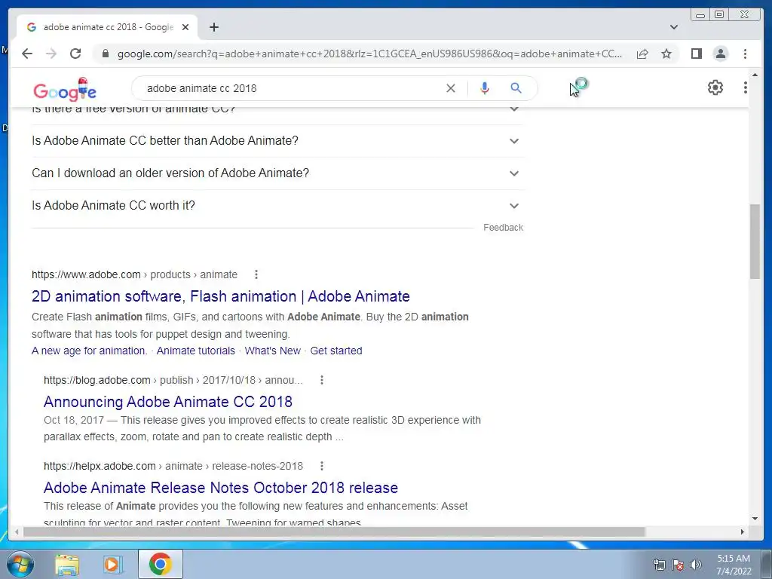Submit search with the magnifying glass icon
Image resolution: width=772 pixels, height=579 pixels.
click(x=516, y=88)
